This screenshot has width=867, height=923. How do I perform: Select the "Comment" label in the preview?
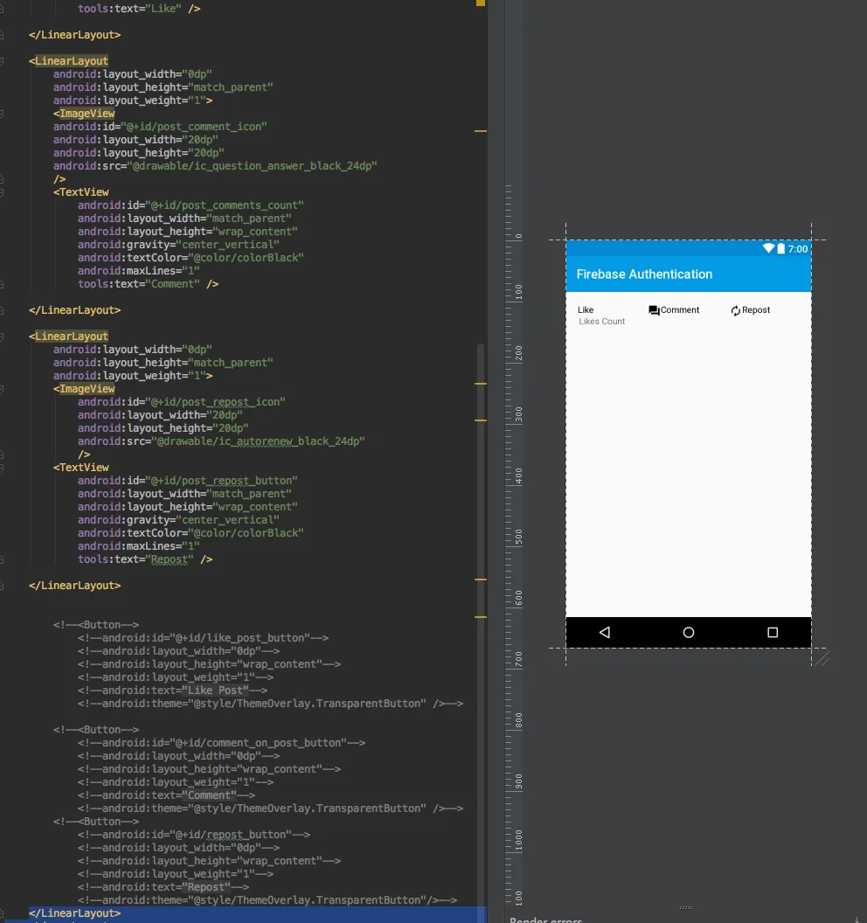[x=680, y=309]
